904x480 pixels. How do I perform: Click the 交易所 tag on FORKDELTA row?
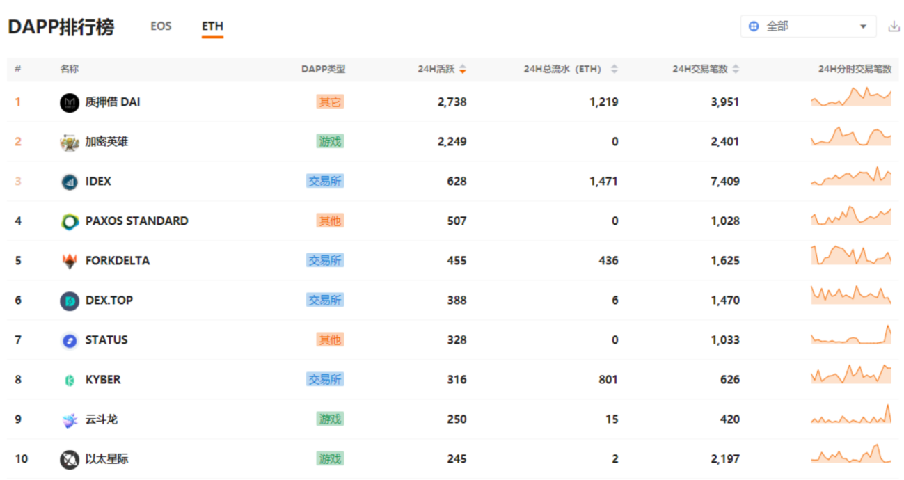pos(325,261)
